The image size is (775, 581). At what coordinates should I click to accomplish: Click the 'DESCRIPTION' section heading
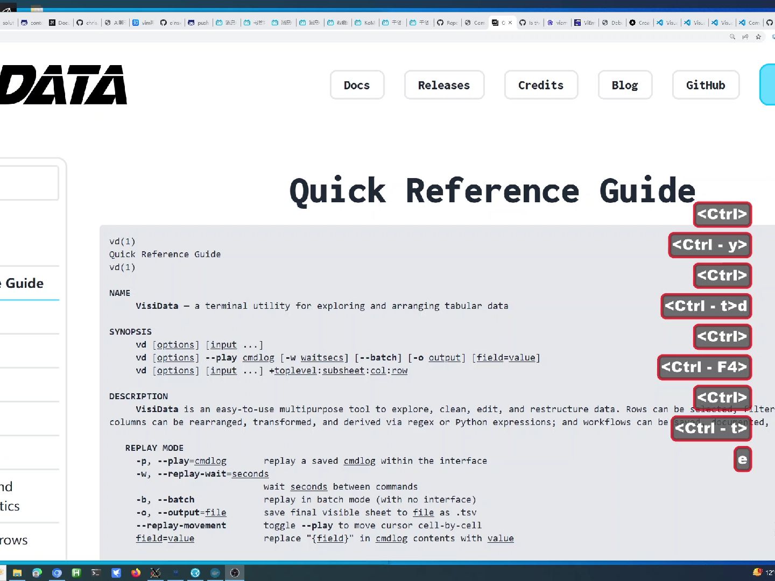138,396
